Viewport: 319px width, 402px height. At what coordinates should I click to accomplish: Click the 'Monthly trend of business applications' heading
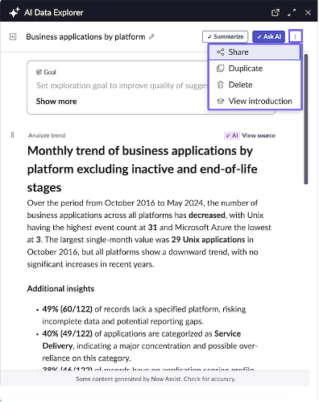(143, 169)
